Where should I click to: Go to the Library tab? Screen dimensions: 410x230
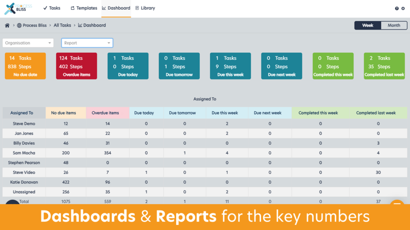(145, 8)
